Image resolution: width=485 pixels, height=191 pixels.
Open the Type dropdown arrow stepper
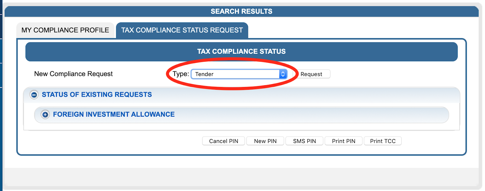coord(283,74)
